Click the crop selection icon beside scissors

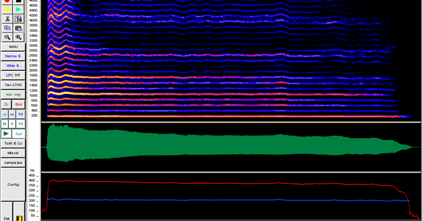tap(19, 19)
